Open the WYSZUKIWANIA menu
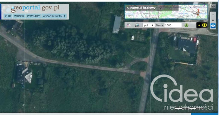Image resolution: width=219 pixels, height=115 pixels. click(54, 16)
